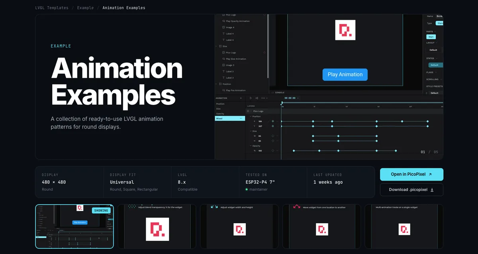
Task: Collapse the Opacity section in timeline layers
Action: [251, 146]
